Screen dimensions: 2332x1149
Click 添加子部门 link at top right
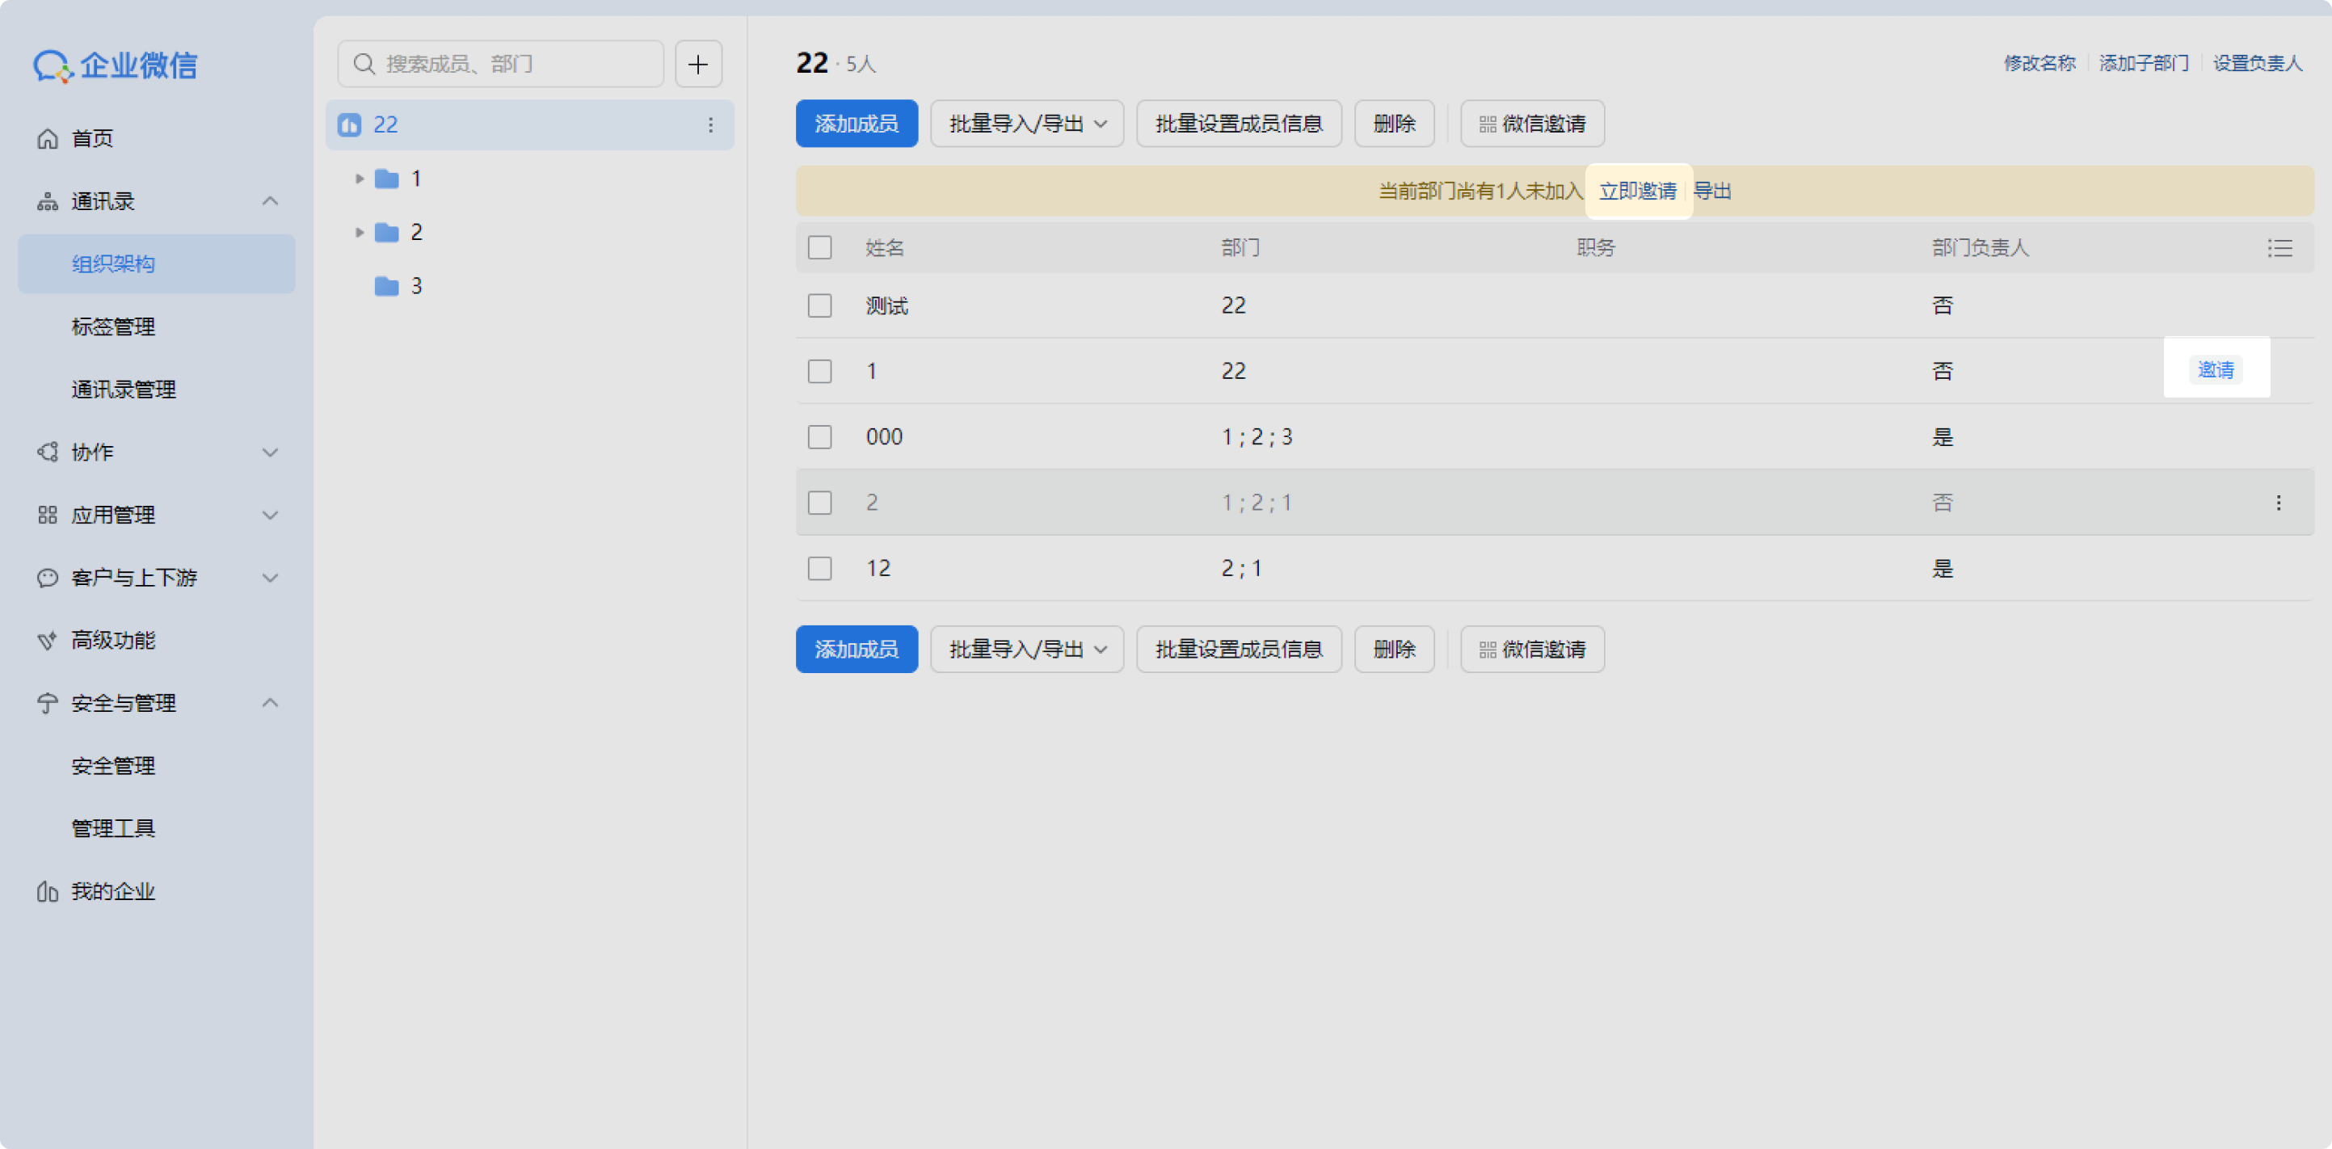coord(2144,63)
